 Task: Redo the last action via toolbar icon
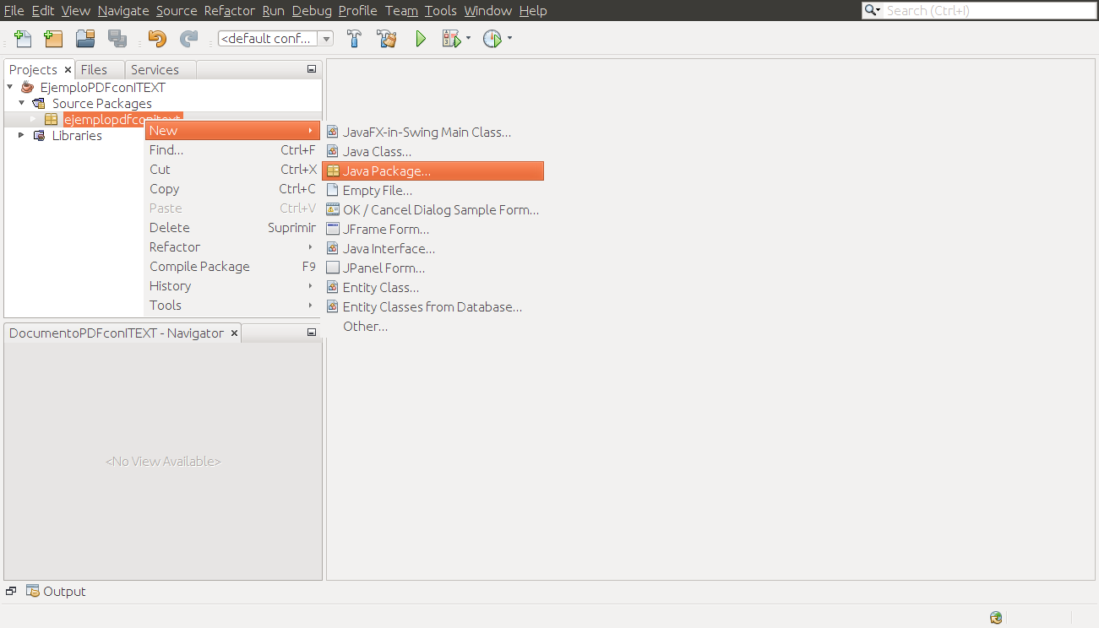coord(187,38)
